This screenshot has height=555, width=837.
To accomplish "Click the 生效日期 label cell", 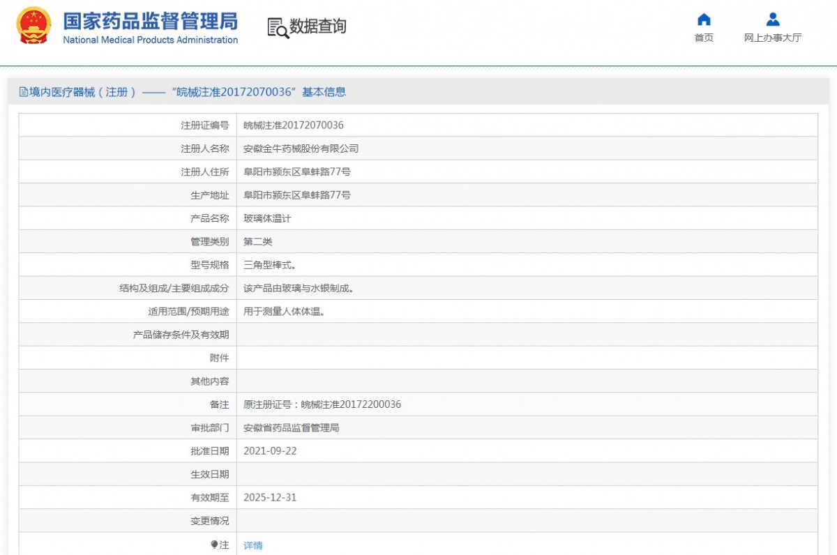I will [128, 474].
